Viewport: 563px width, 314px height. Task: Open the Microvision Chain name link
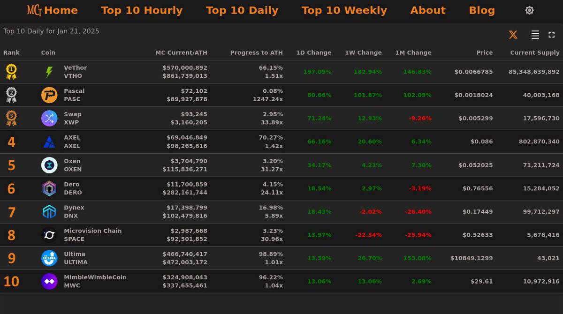tap(93, 231)
